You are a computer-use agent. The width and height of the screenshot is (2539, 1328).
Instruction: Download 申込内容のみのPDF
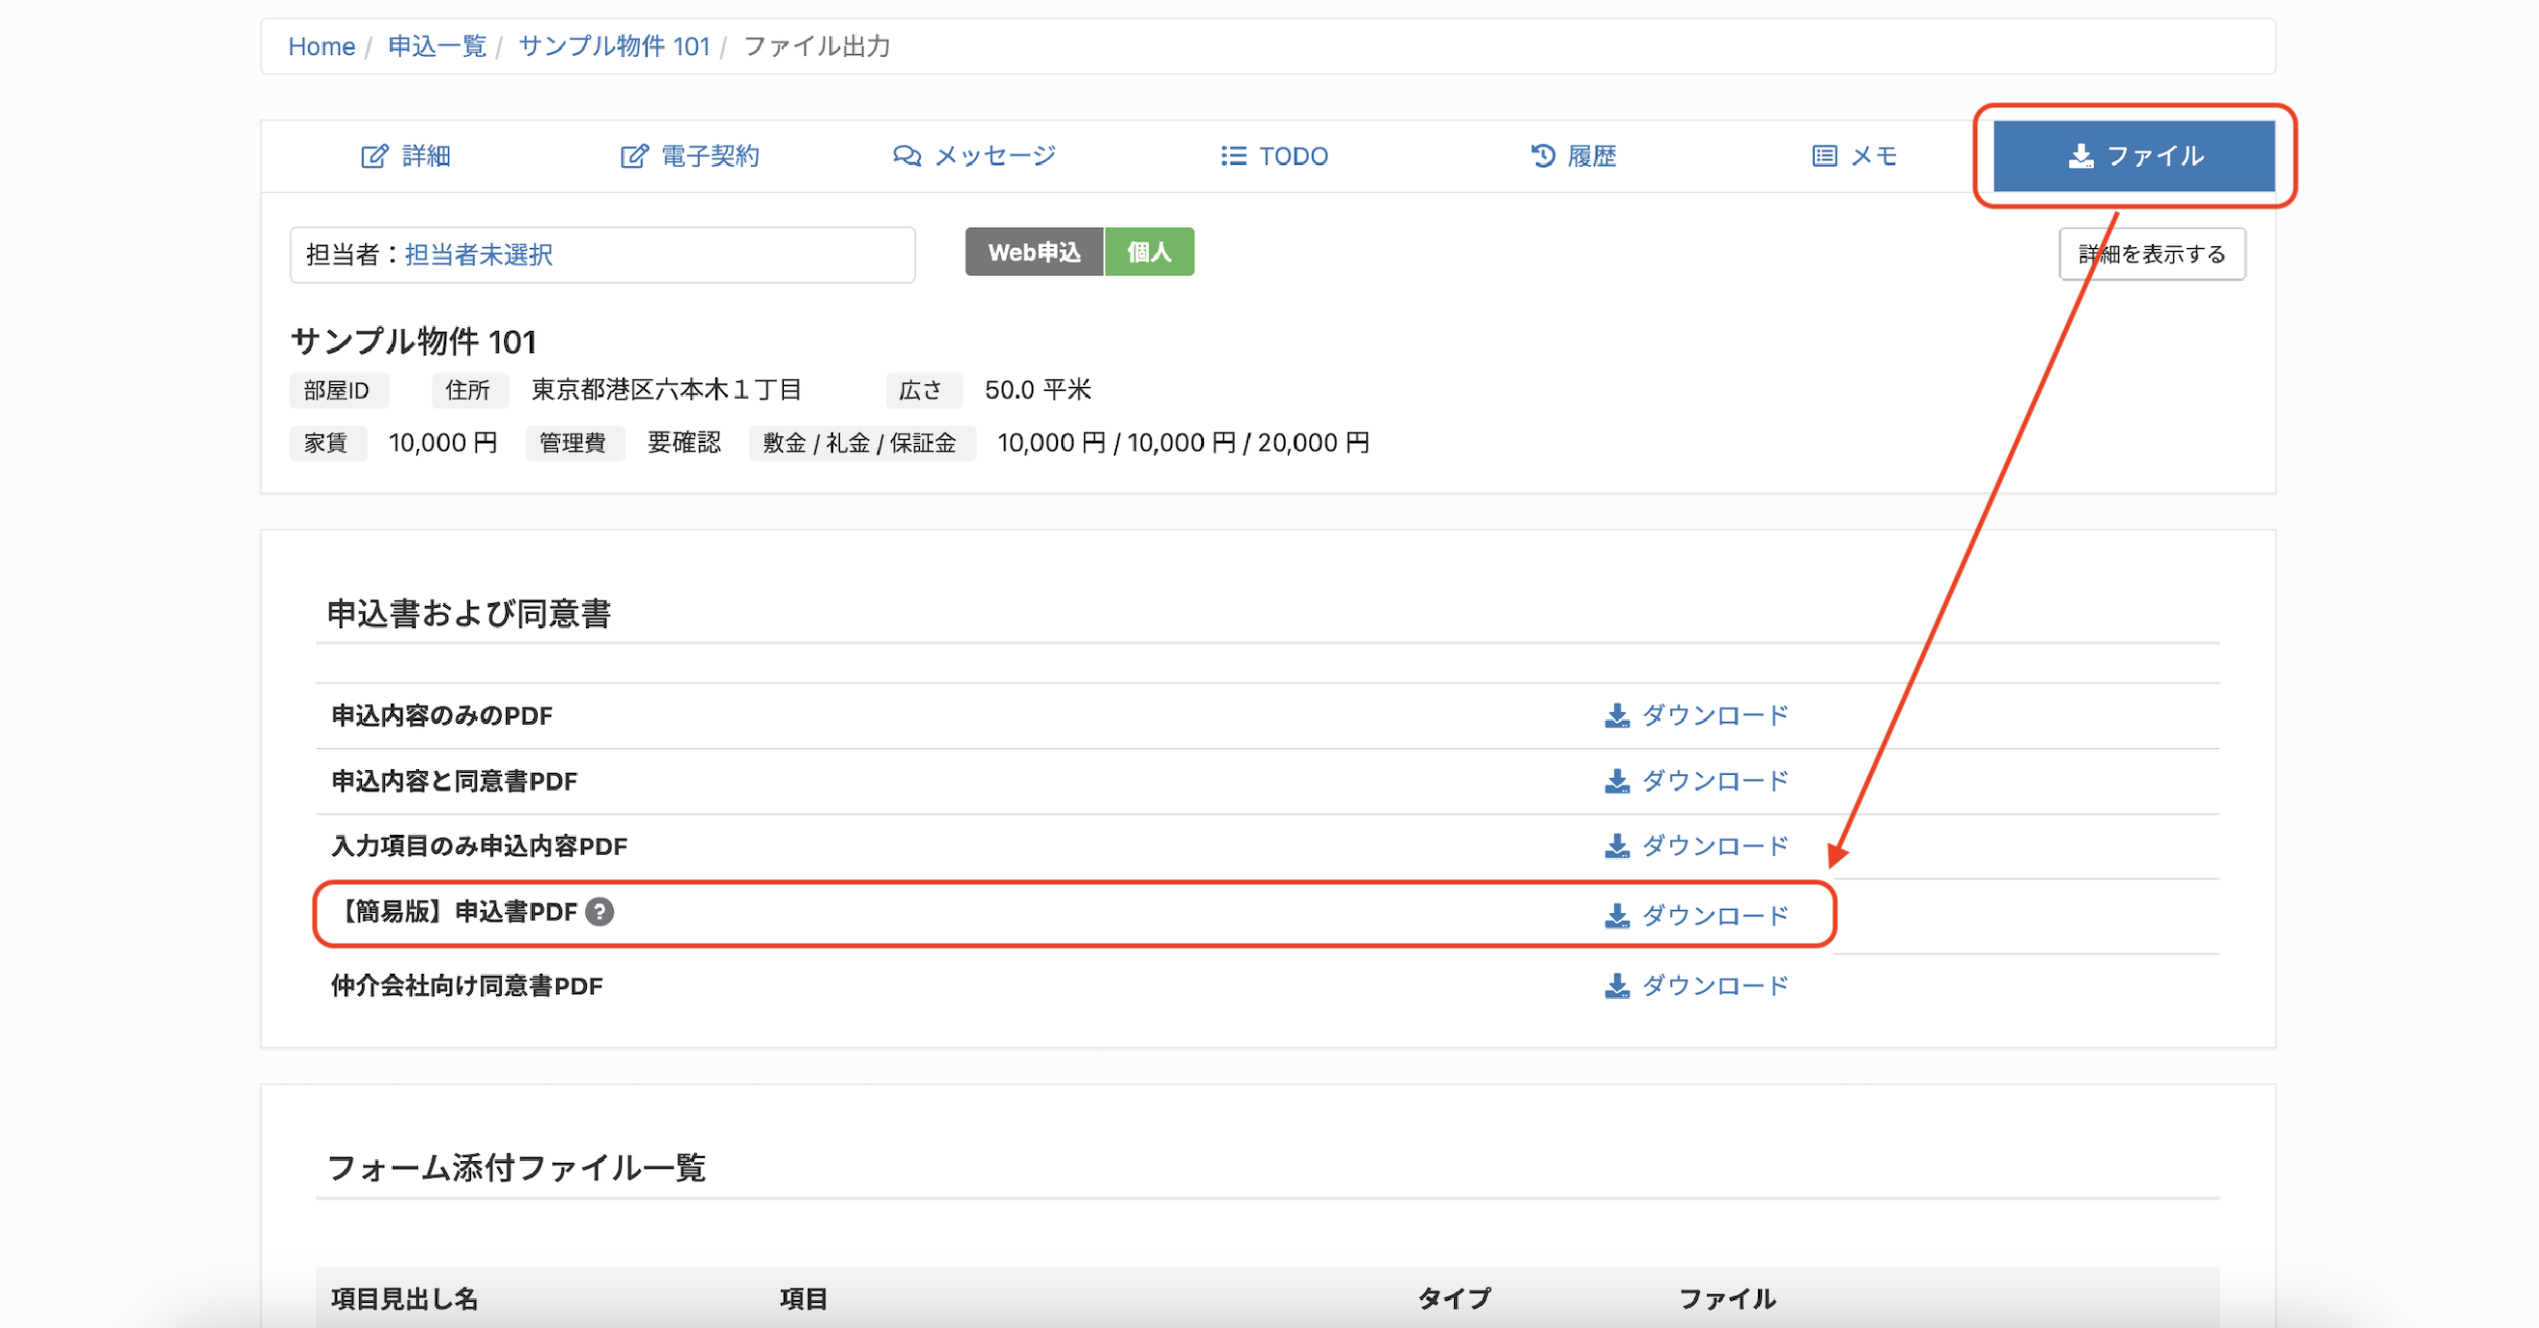(1696, 715)
